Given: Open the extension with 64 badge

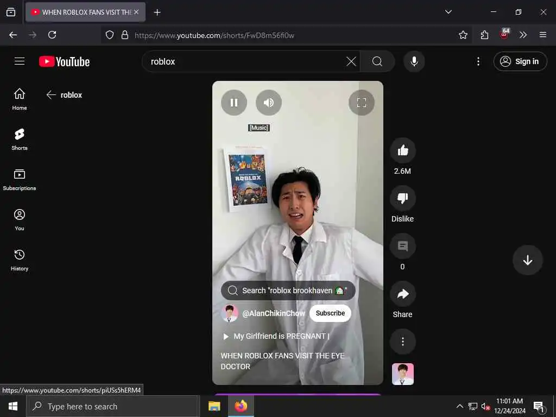Looking at the screenshot, I should point(504,34).
